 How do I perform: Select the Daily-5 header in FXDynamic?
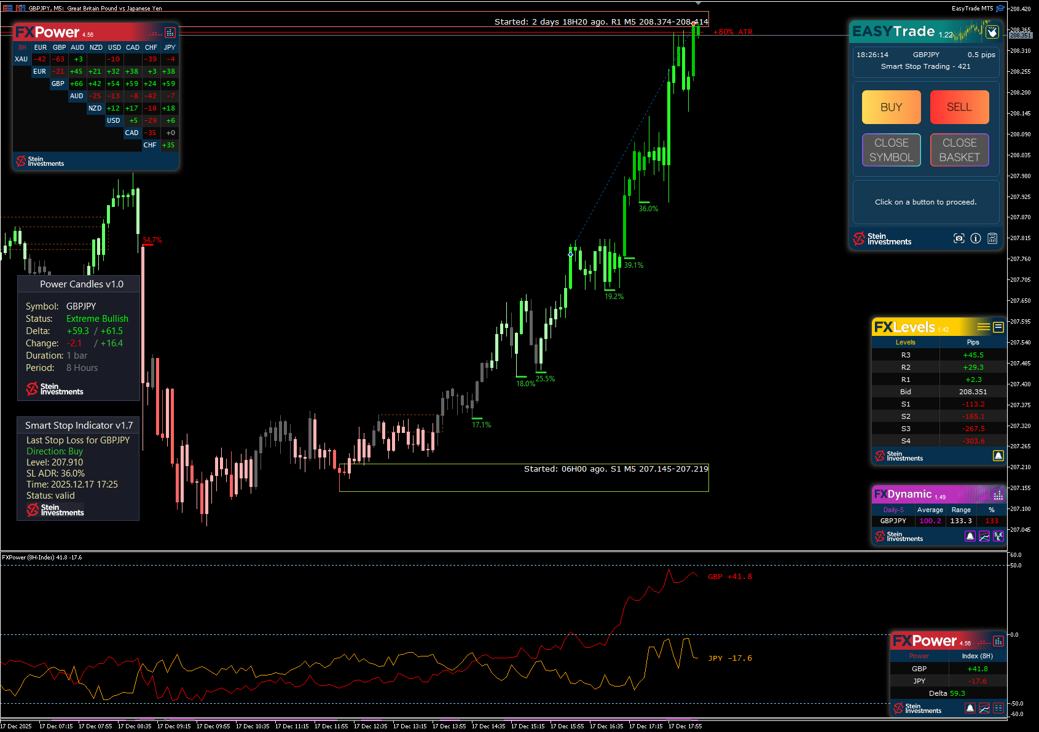point(893,510)
